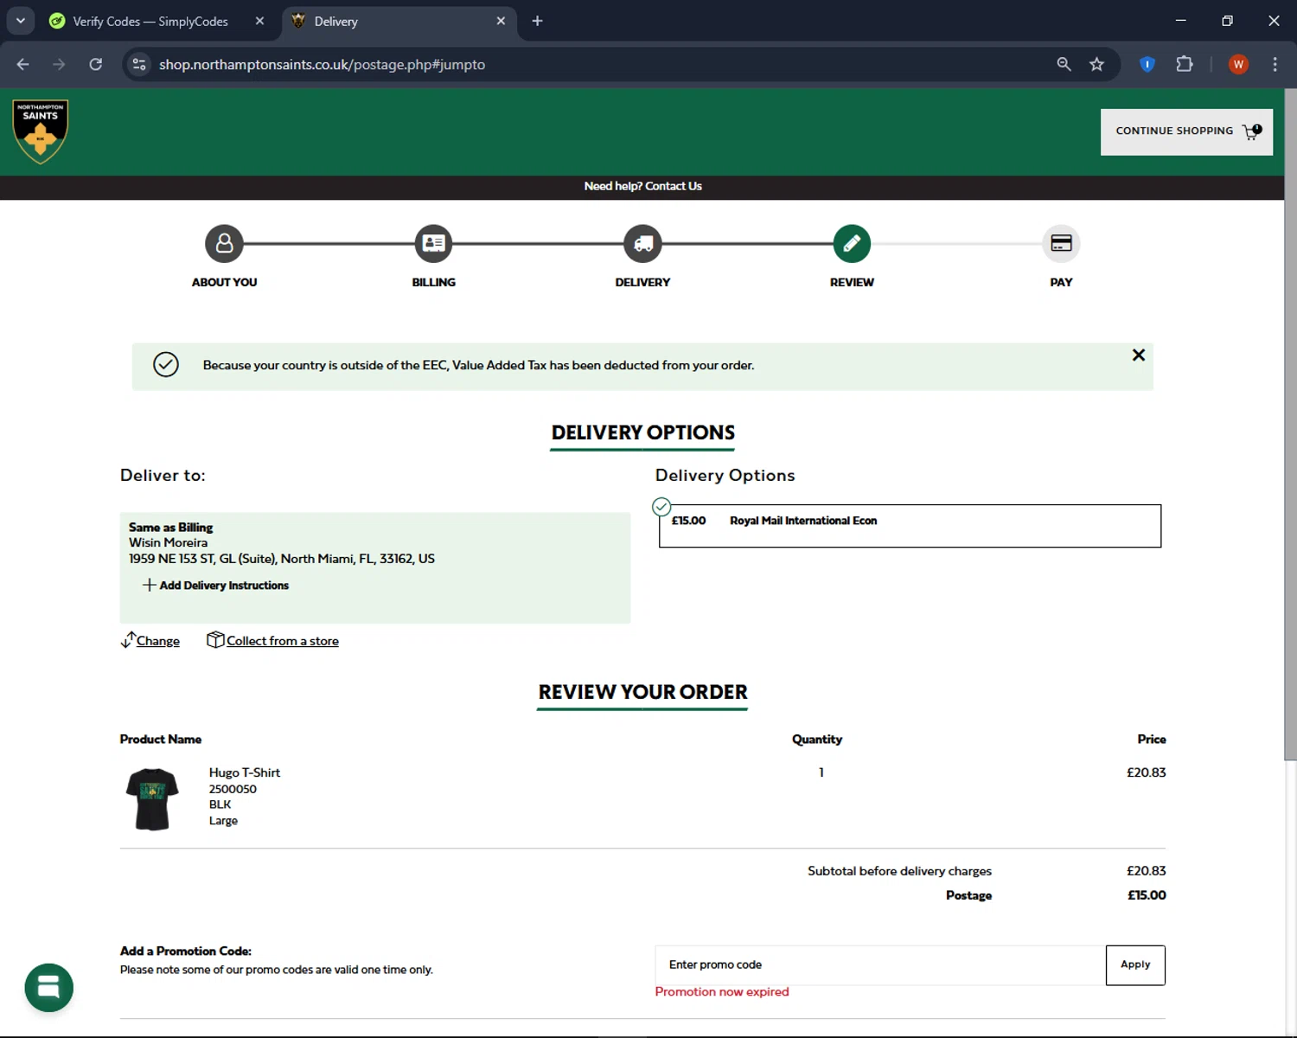Screen dimensions: 1297x1038
Task: Open the Need help? Contact Us link
Action: coord(642,186)
